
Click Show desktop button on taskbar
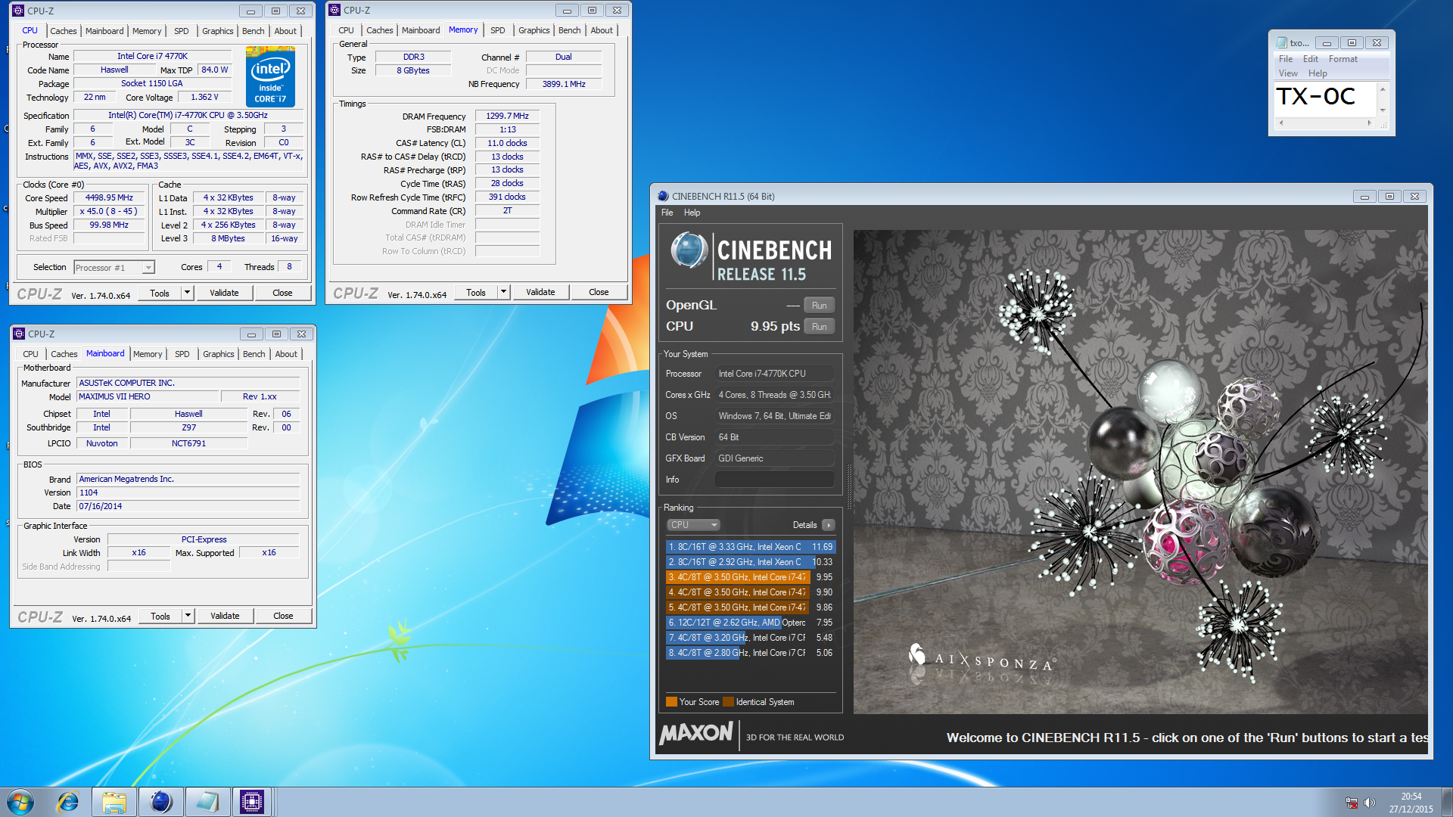tap(1447, 802)
